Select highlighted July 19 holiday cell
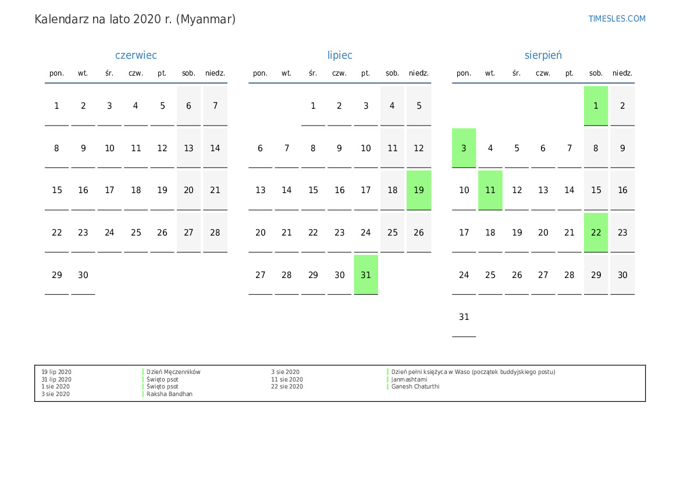This screenshot has width=680, height=481. pos(418,190)
